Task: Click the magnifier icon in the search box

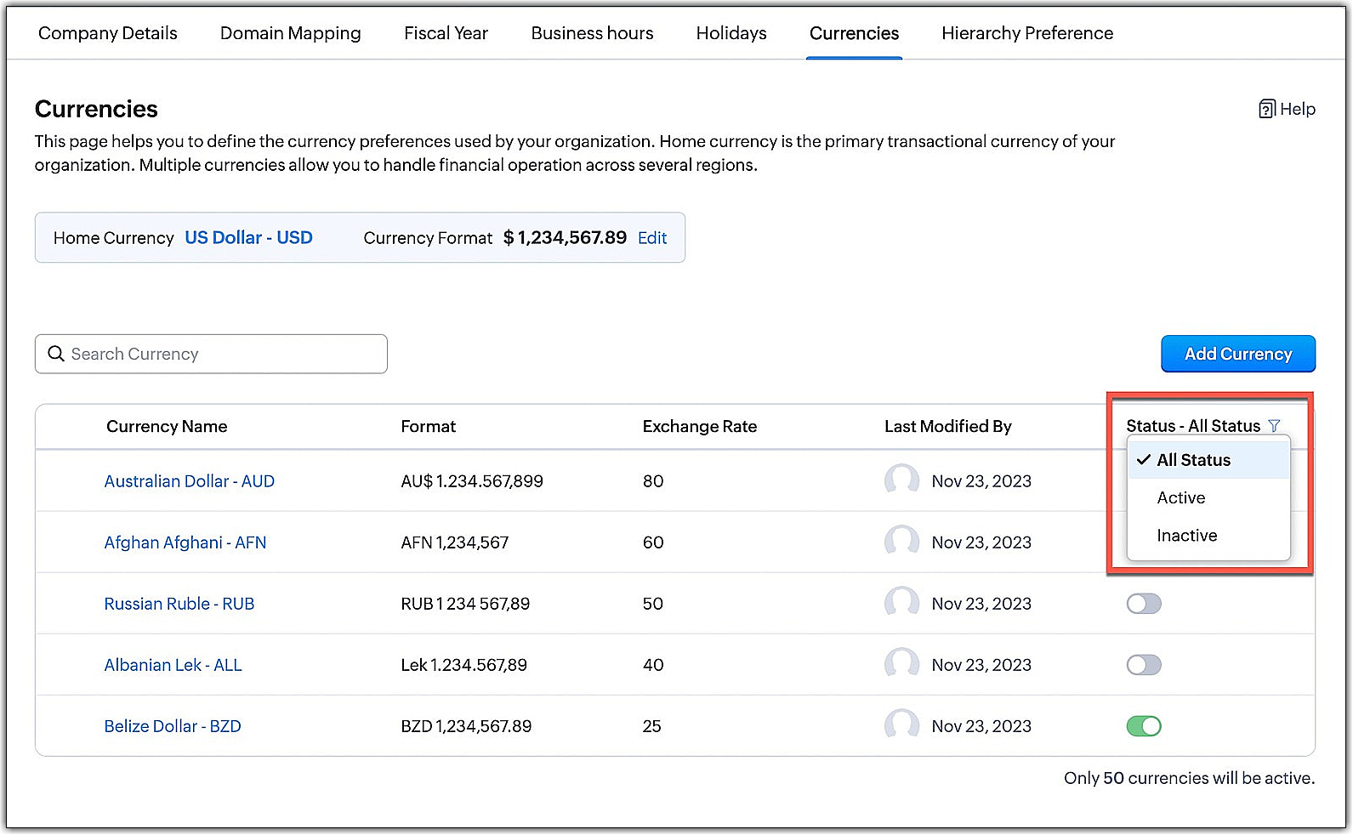Action: 56,354
